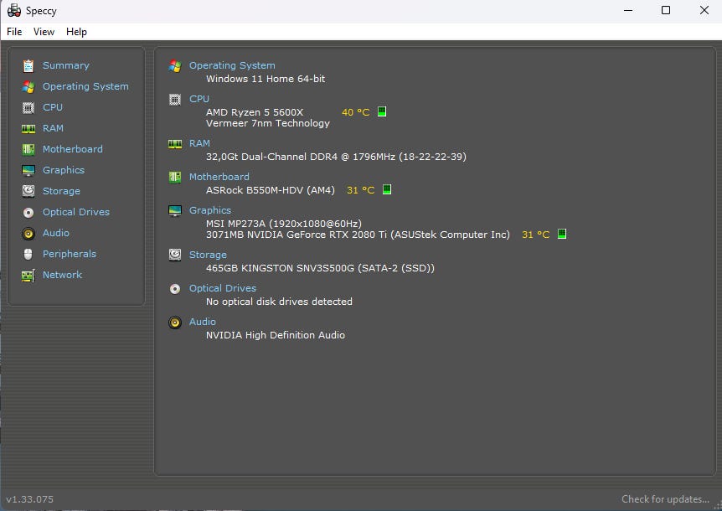Click the CPU icon in summary panel
Viewport: 722px width, 511px height.
click(175, 100)
